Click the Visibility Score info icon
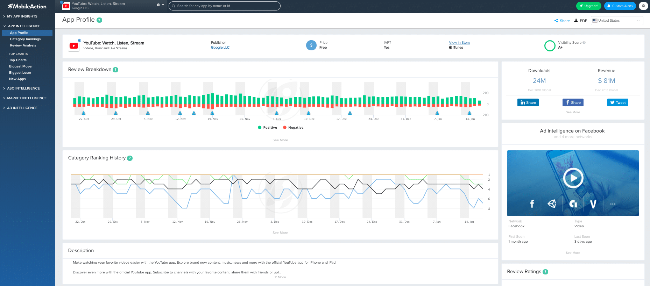The image size is (650, 286). point(584,43)
